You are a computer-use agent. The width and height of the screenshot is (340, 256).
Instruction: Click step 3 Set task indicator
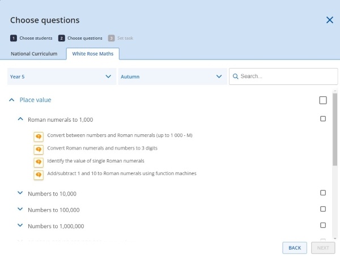click(x=120, y=38)
